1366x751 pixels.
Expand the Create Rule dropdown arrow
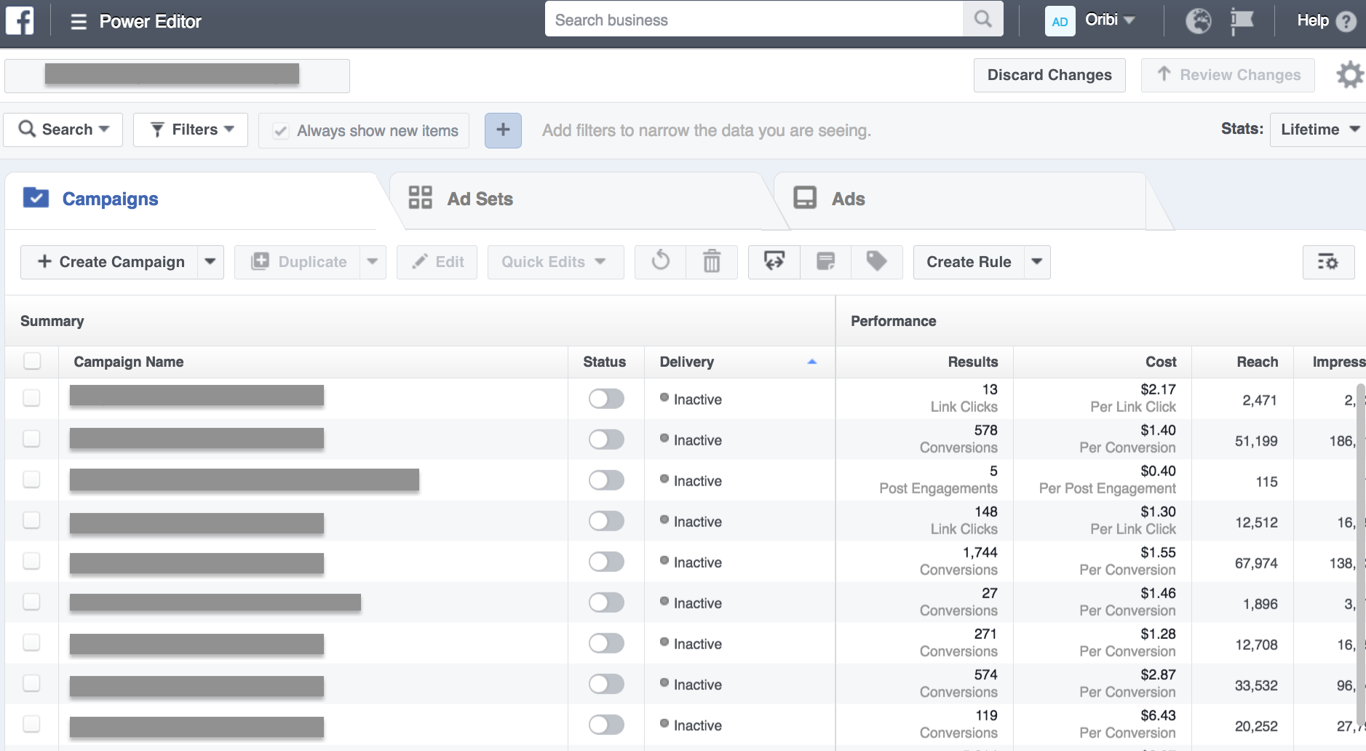pyautogui.click(x=1037, y=262)
